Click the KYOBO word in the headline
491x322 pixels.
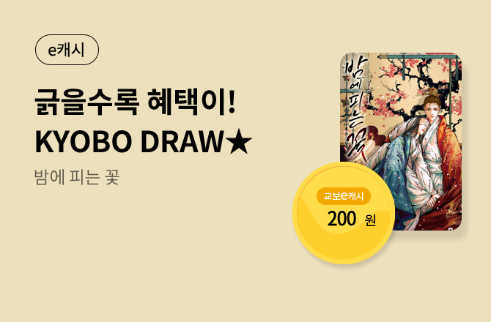(x=84, y=142)
